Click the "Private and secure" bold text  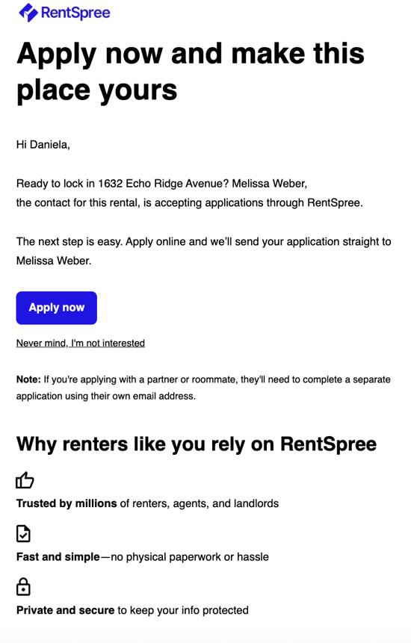point(65,610)
